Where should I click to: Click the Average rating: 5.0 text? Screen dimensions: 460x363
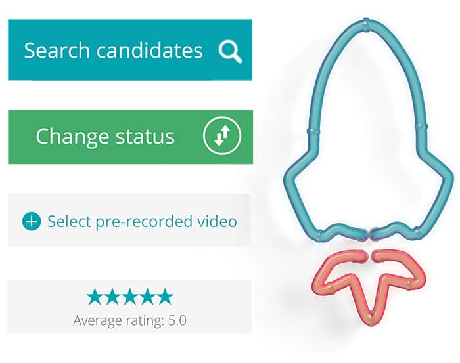coord(129,320)
